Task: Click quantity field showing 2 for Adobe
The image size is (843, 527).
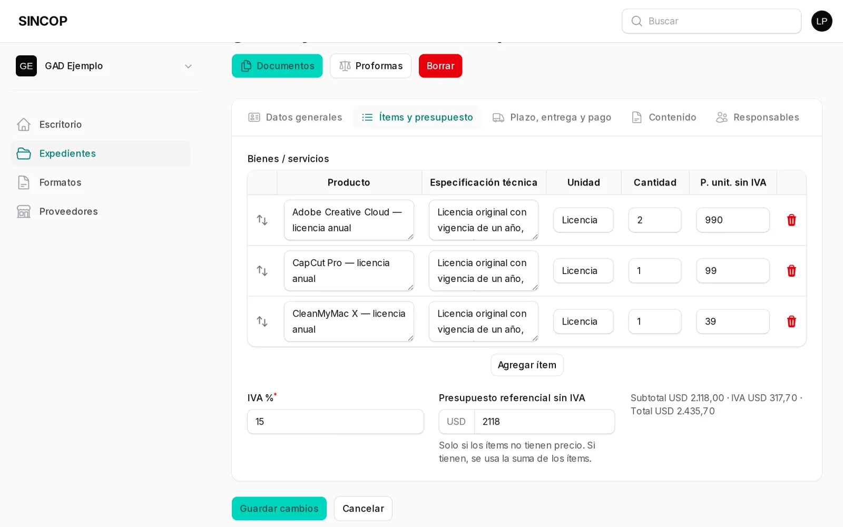Action: point(655,220)
